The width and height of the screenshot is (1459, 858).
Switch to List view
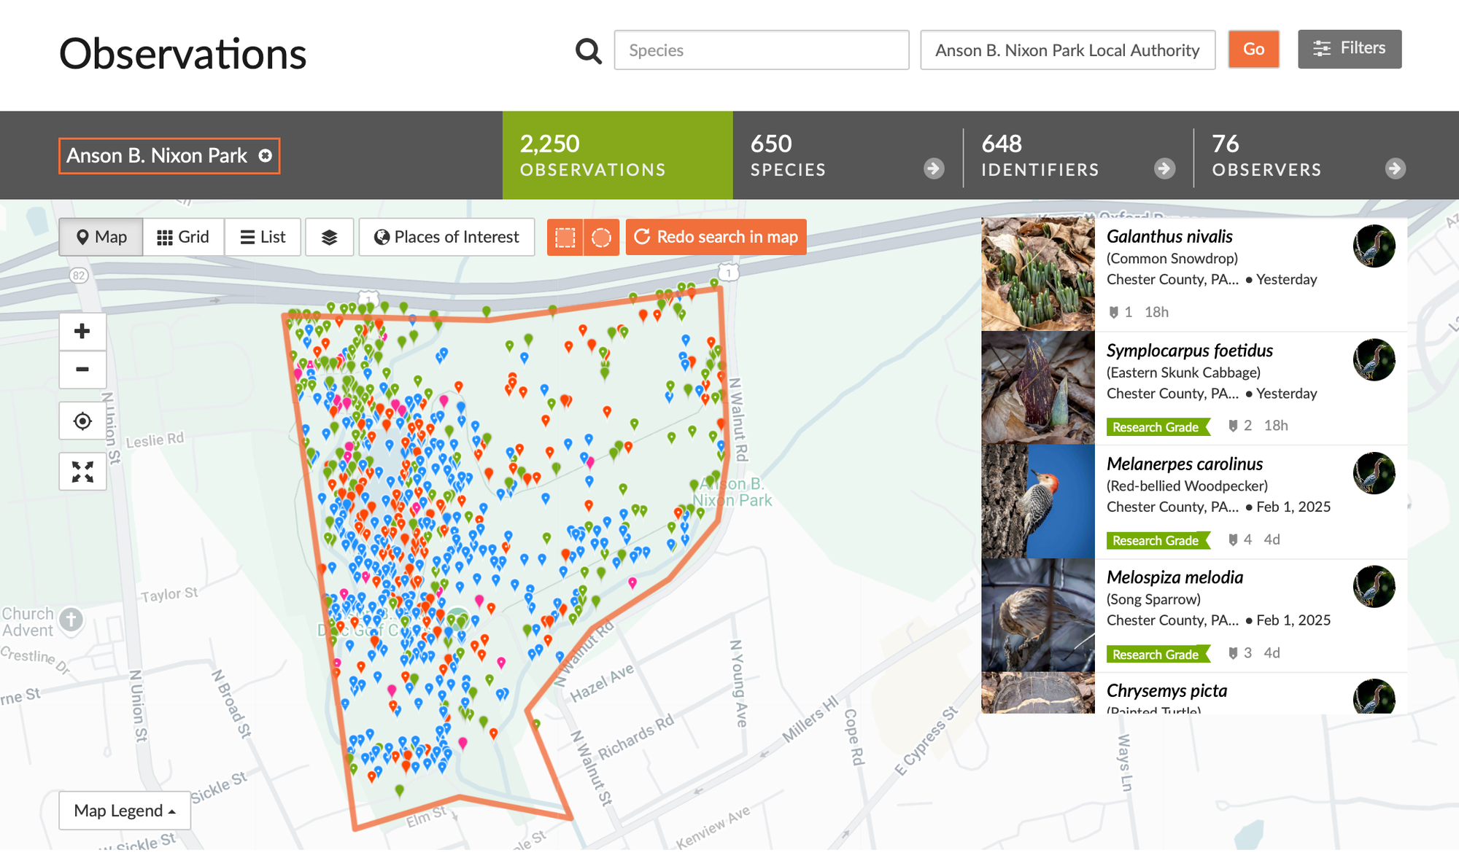click(263, 237)
